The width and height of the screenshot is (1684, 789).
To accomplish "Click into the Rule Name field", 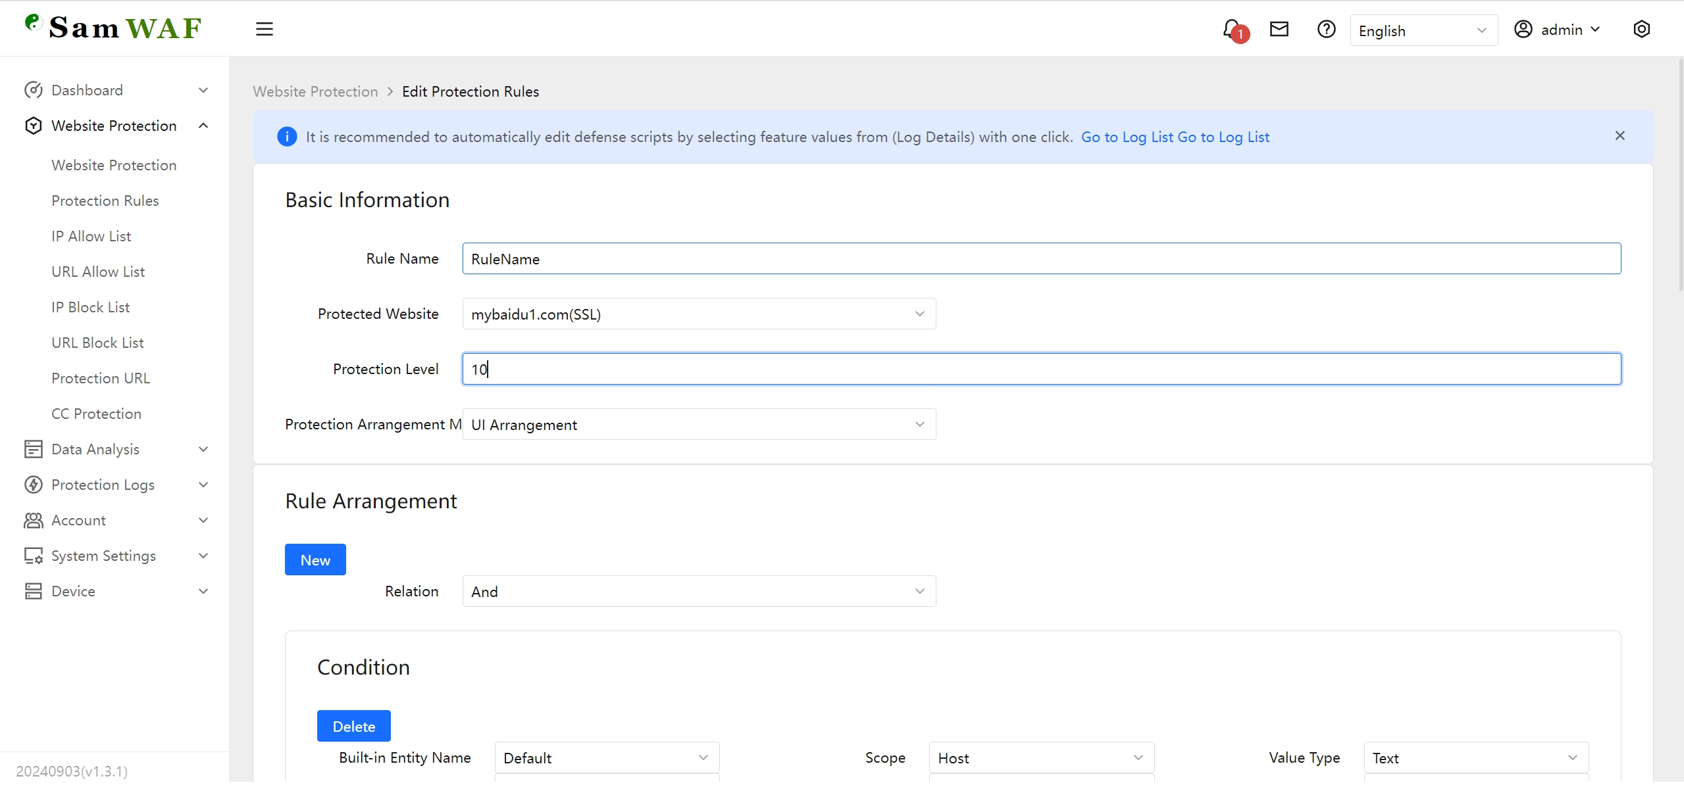I will [x=1041, y=259].
